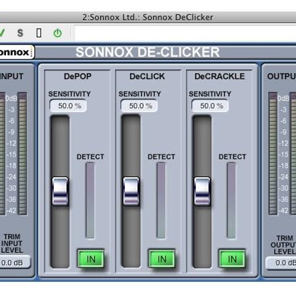Click the -42 mark on output meter scale
Viewport: 296px width, 296px height.
click(284, 211)
